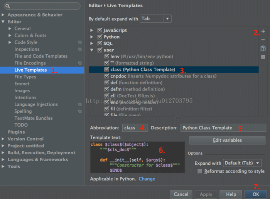Open the default expand with Tab dropdown
This screenshot has width=270, height=199.
click(167, 18)
